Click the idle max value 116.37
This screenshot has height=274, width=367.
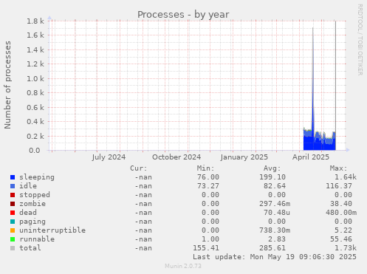pyautogui.click(x=339, y=186)
